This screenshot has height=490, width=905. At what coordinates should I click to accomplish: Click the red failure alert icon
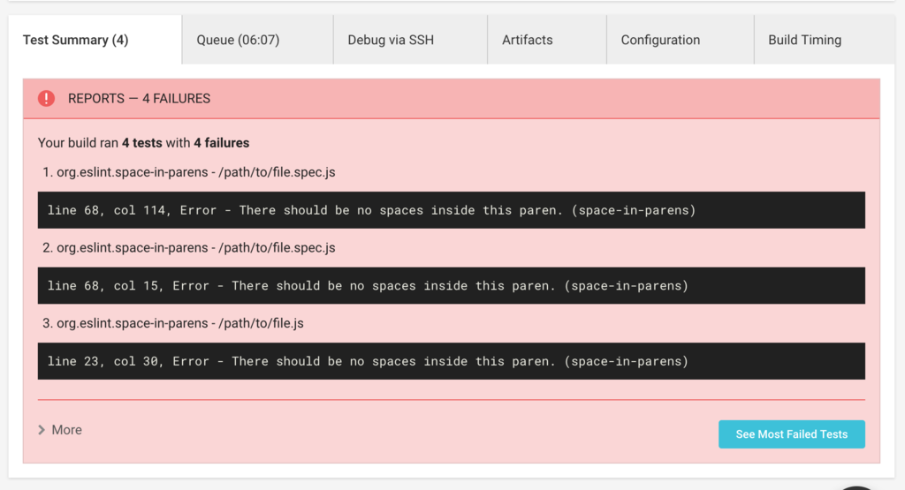[46, 99]
